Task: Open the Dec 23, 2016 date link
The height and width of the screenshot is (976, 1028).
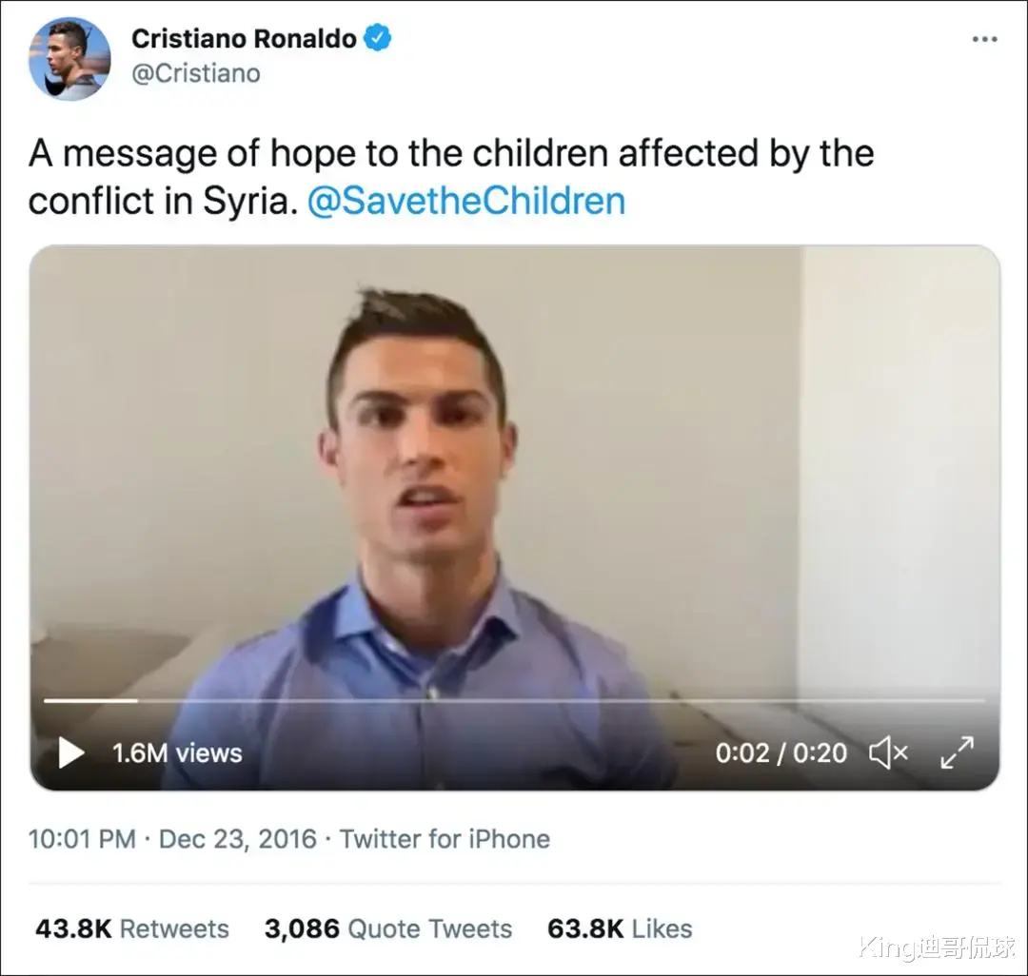Action: click(237, 839)
